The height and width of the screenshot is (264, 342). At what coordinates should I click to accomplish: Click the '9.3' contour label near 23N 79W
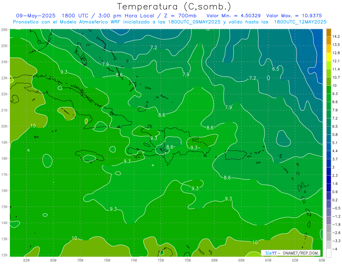coord(64,72)
